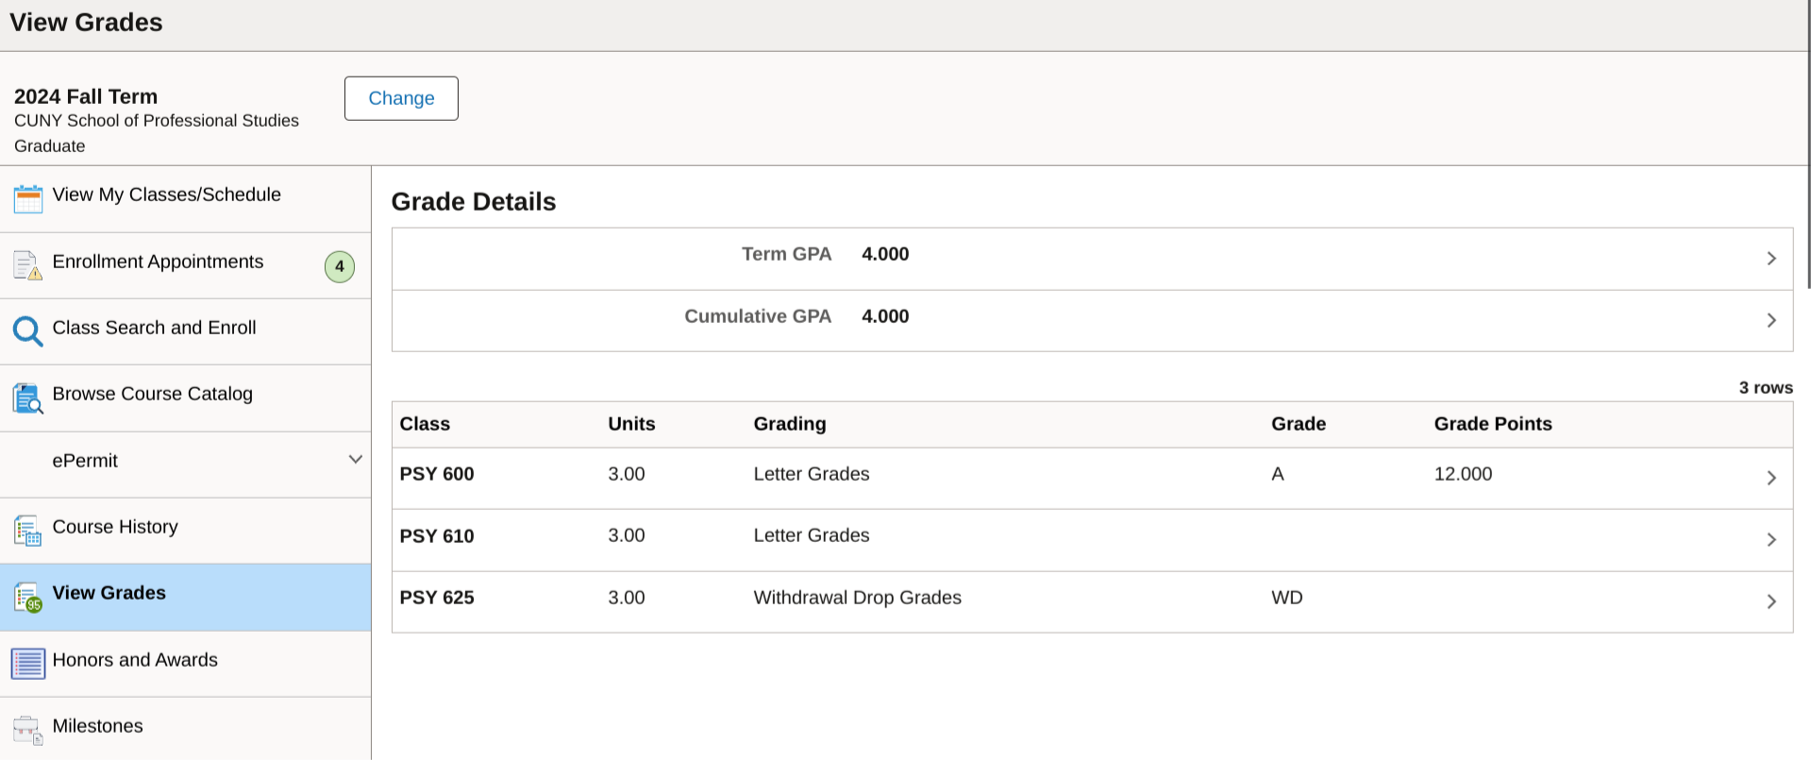Click the Units column header
Image resolution: width=1811 pixels, height=760 pixels.
(x=631, y=424)
